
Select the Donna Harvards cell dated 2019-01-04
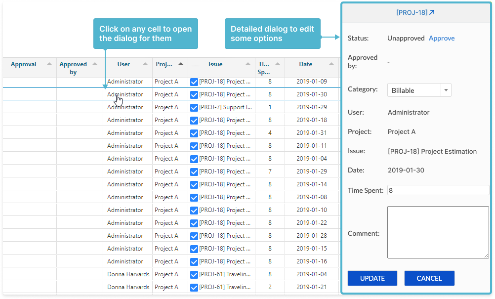[128, 274]
